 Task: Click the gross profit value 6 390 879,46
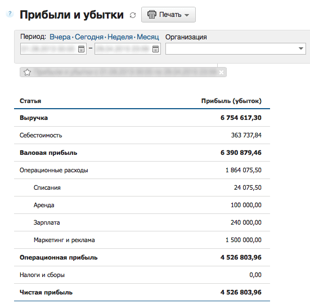241,153
